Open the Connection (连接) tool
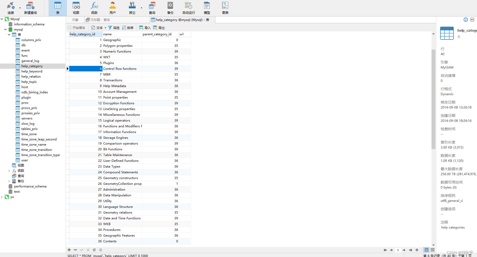The image size is (477, 257). click(11, 8)
